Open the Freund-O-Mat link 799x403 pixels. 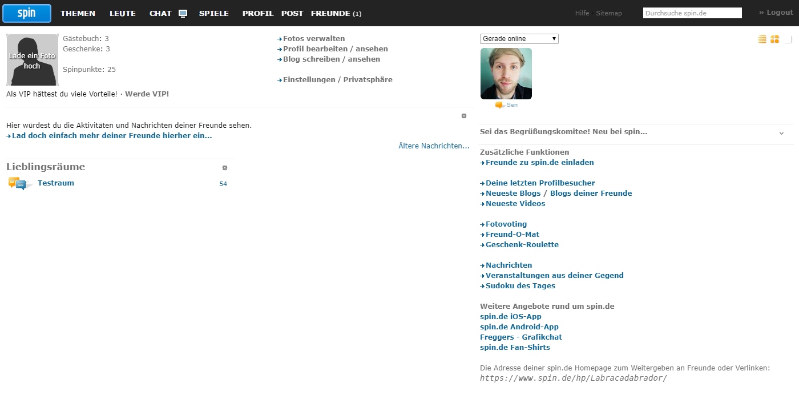click(513, 235)
